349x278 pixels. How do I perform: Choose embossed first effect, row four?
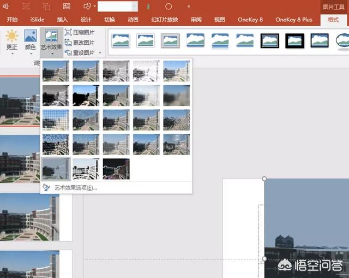click(x=56, y=145)
